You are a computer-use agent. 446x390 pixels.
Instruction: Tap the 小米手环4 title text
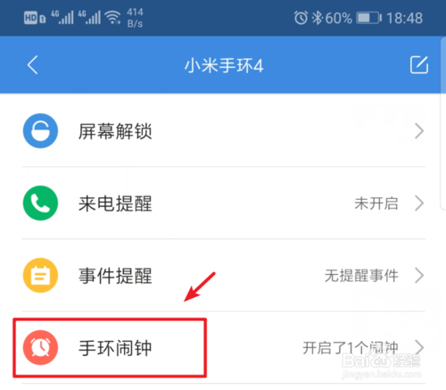[224, 65]
